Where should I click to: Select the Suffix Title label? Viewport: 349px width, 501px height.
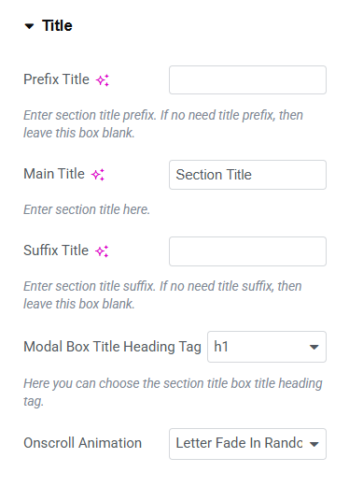pos(56,250)
